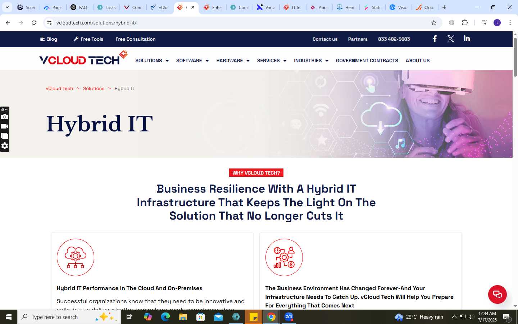Click the cloud network icon on Hybrid IT Performance card
Image resolution: width=518 pixels, height=324 pixels.
pos(76,257)
